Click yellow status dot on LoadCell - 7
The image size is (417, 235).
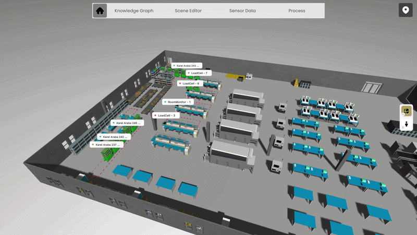[189, 73]
